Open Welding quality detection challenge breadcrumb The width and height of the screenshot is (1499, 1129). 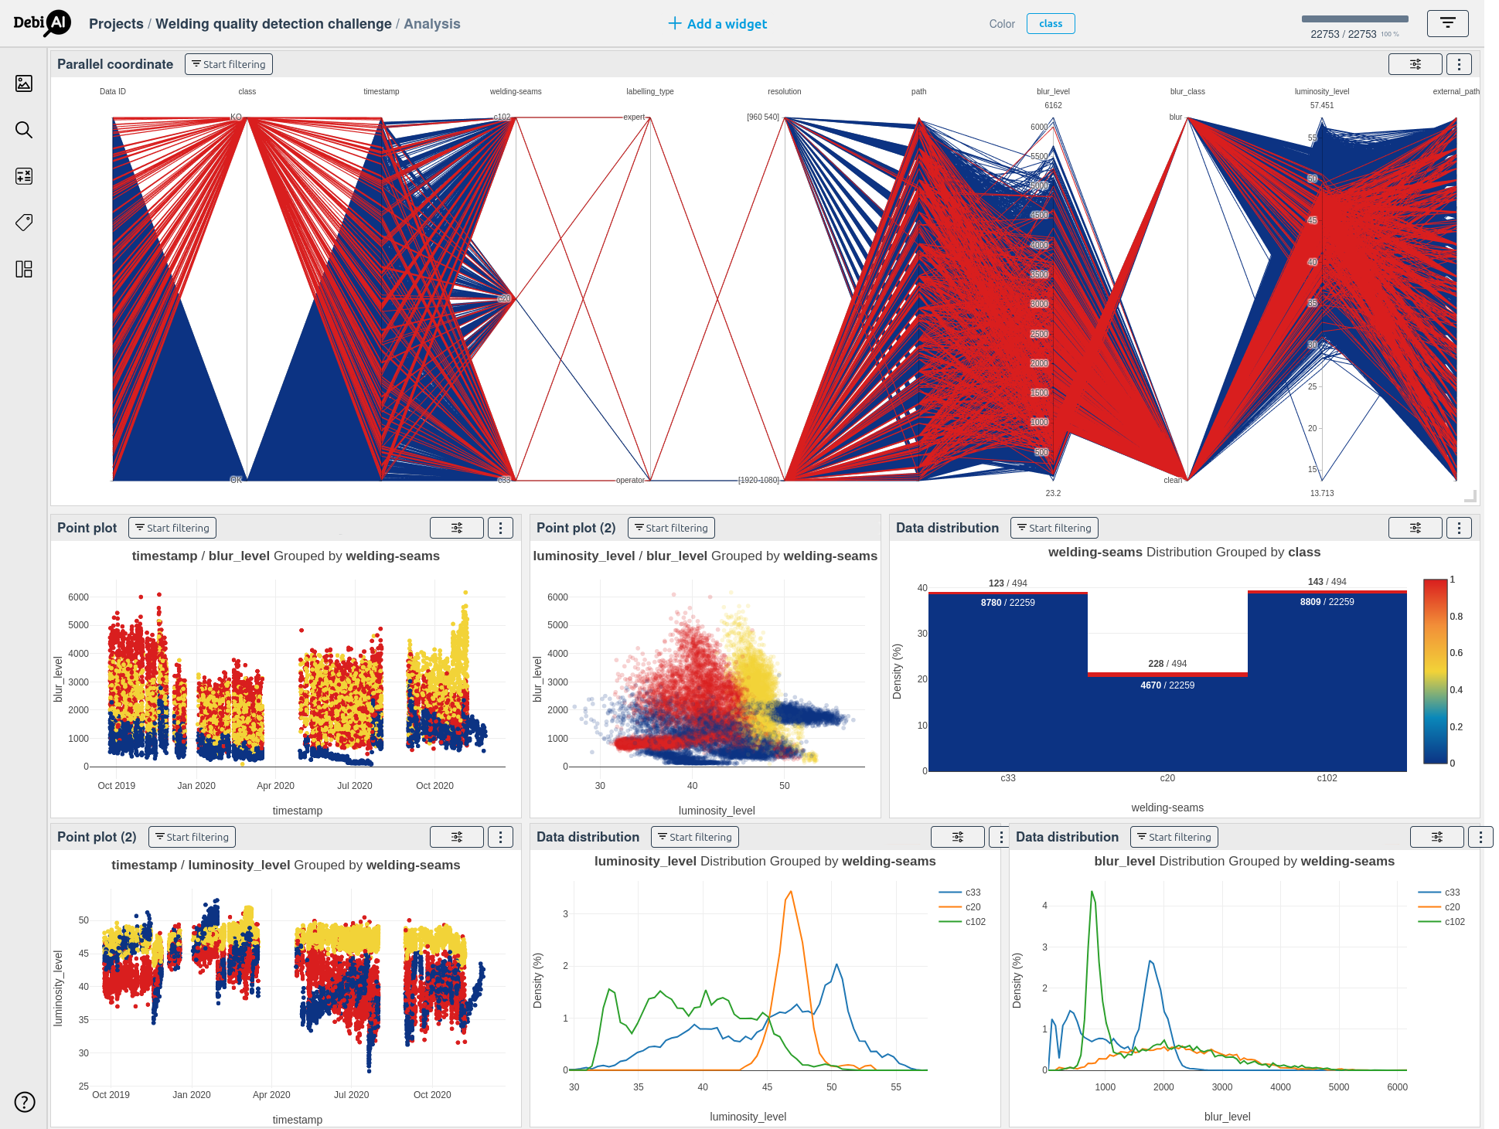[x=273, y=24]
